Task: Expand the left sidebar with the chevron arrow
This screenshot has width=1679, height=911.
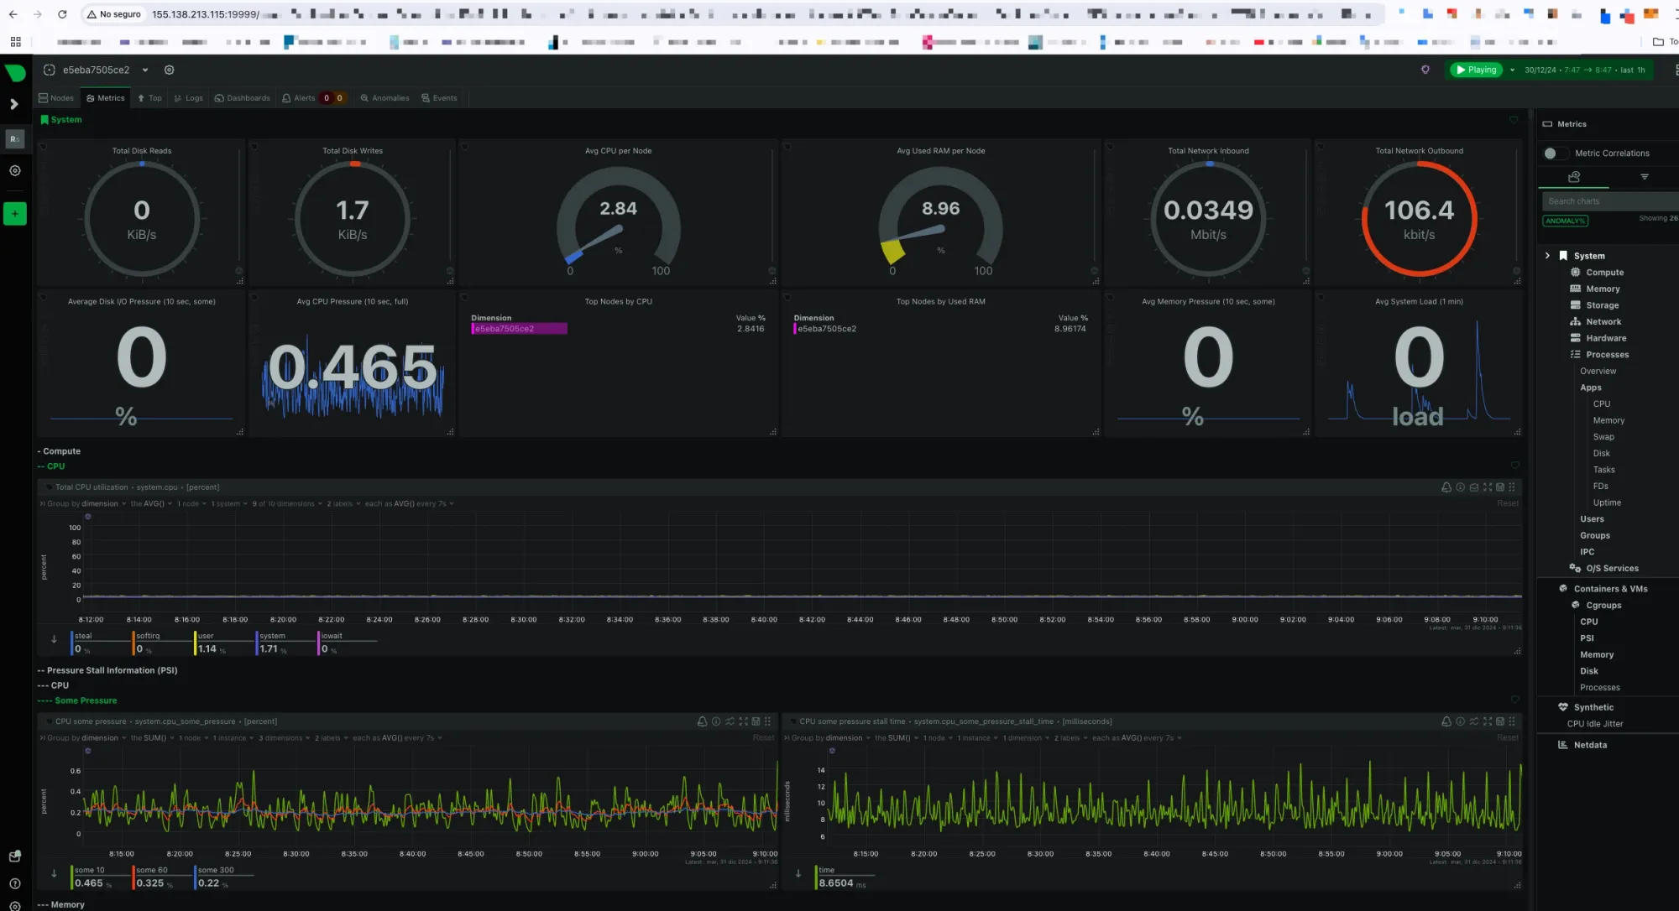Action: (x=14, y=104)
